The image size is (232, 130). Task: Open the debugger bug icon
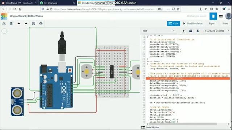tap(198, 31)
